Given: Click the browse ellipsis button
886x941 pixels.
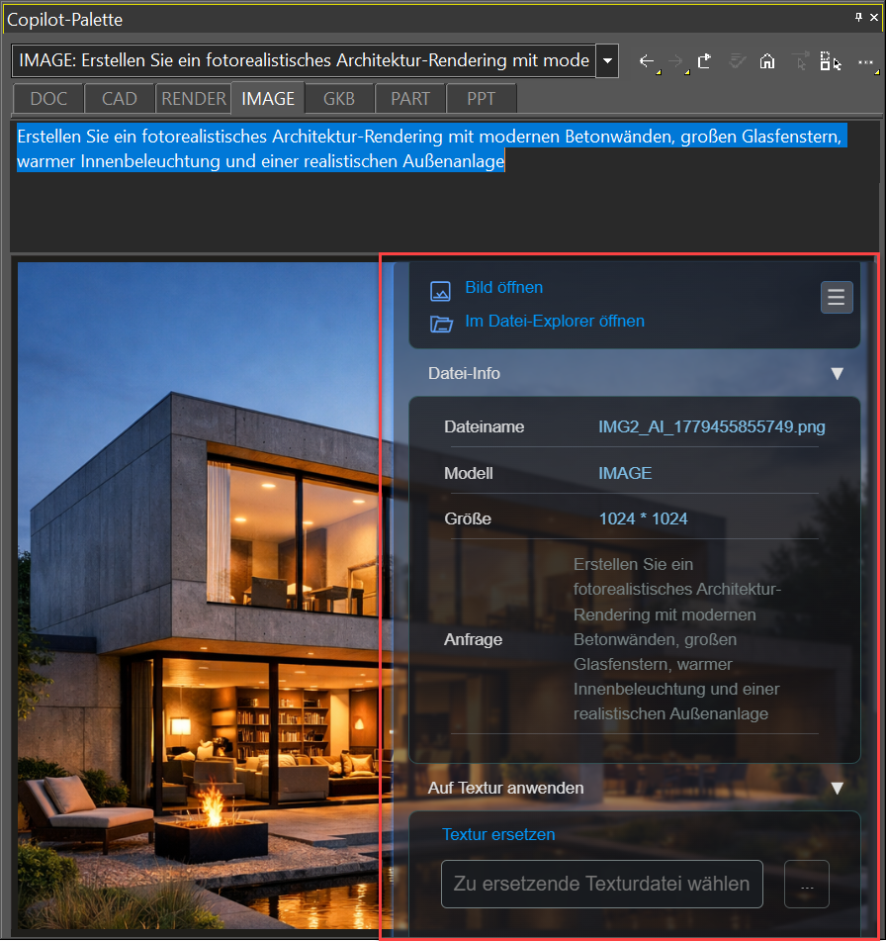Looking at the screenshot, I should [x=807, y=884].
